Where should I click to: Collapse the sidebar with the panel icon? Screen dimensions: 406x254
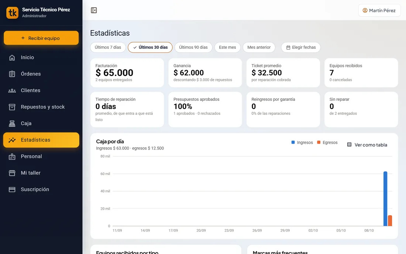click(x=94, y=10)
